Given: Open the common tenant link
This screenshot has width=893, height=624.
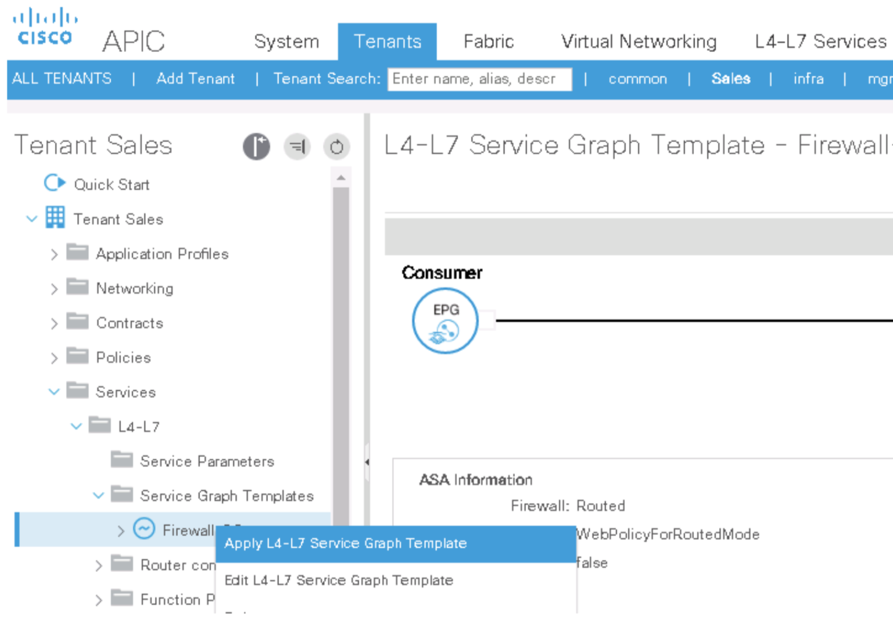Looking at the screenshot, I should tap(637, 78).
